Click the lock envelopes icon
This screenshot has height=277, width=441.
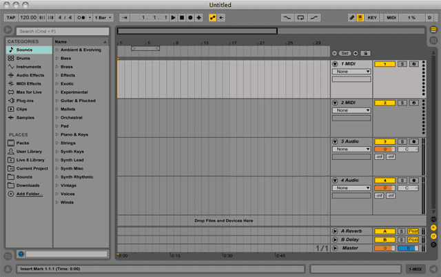(365, 53)
